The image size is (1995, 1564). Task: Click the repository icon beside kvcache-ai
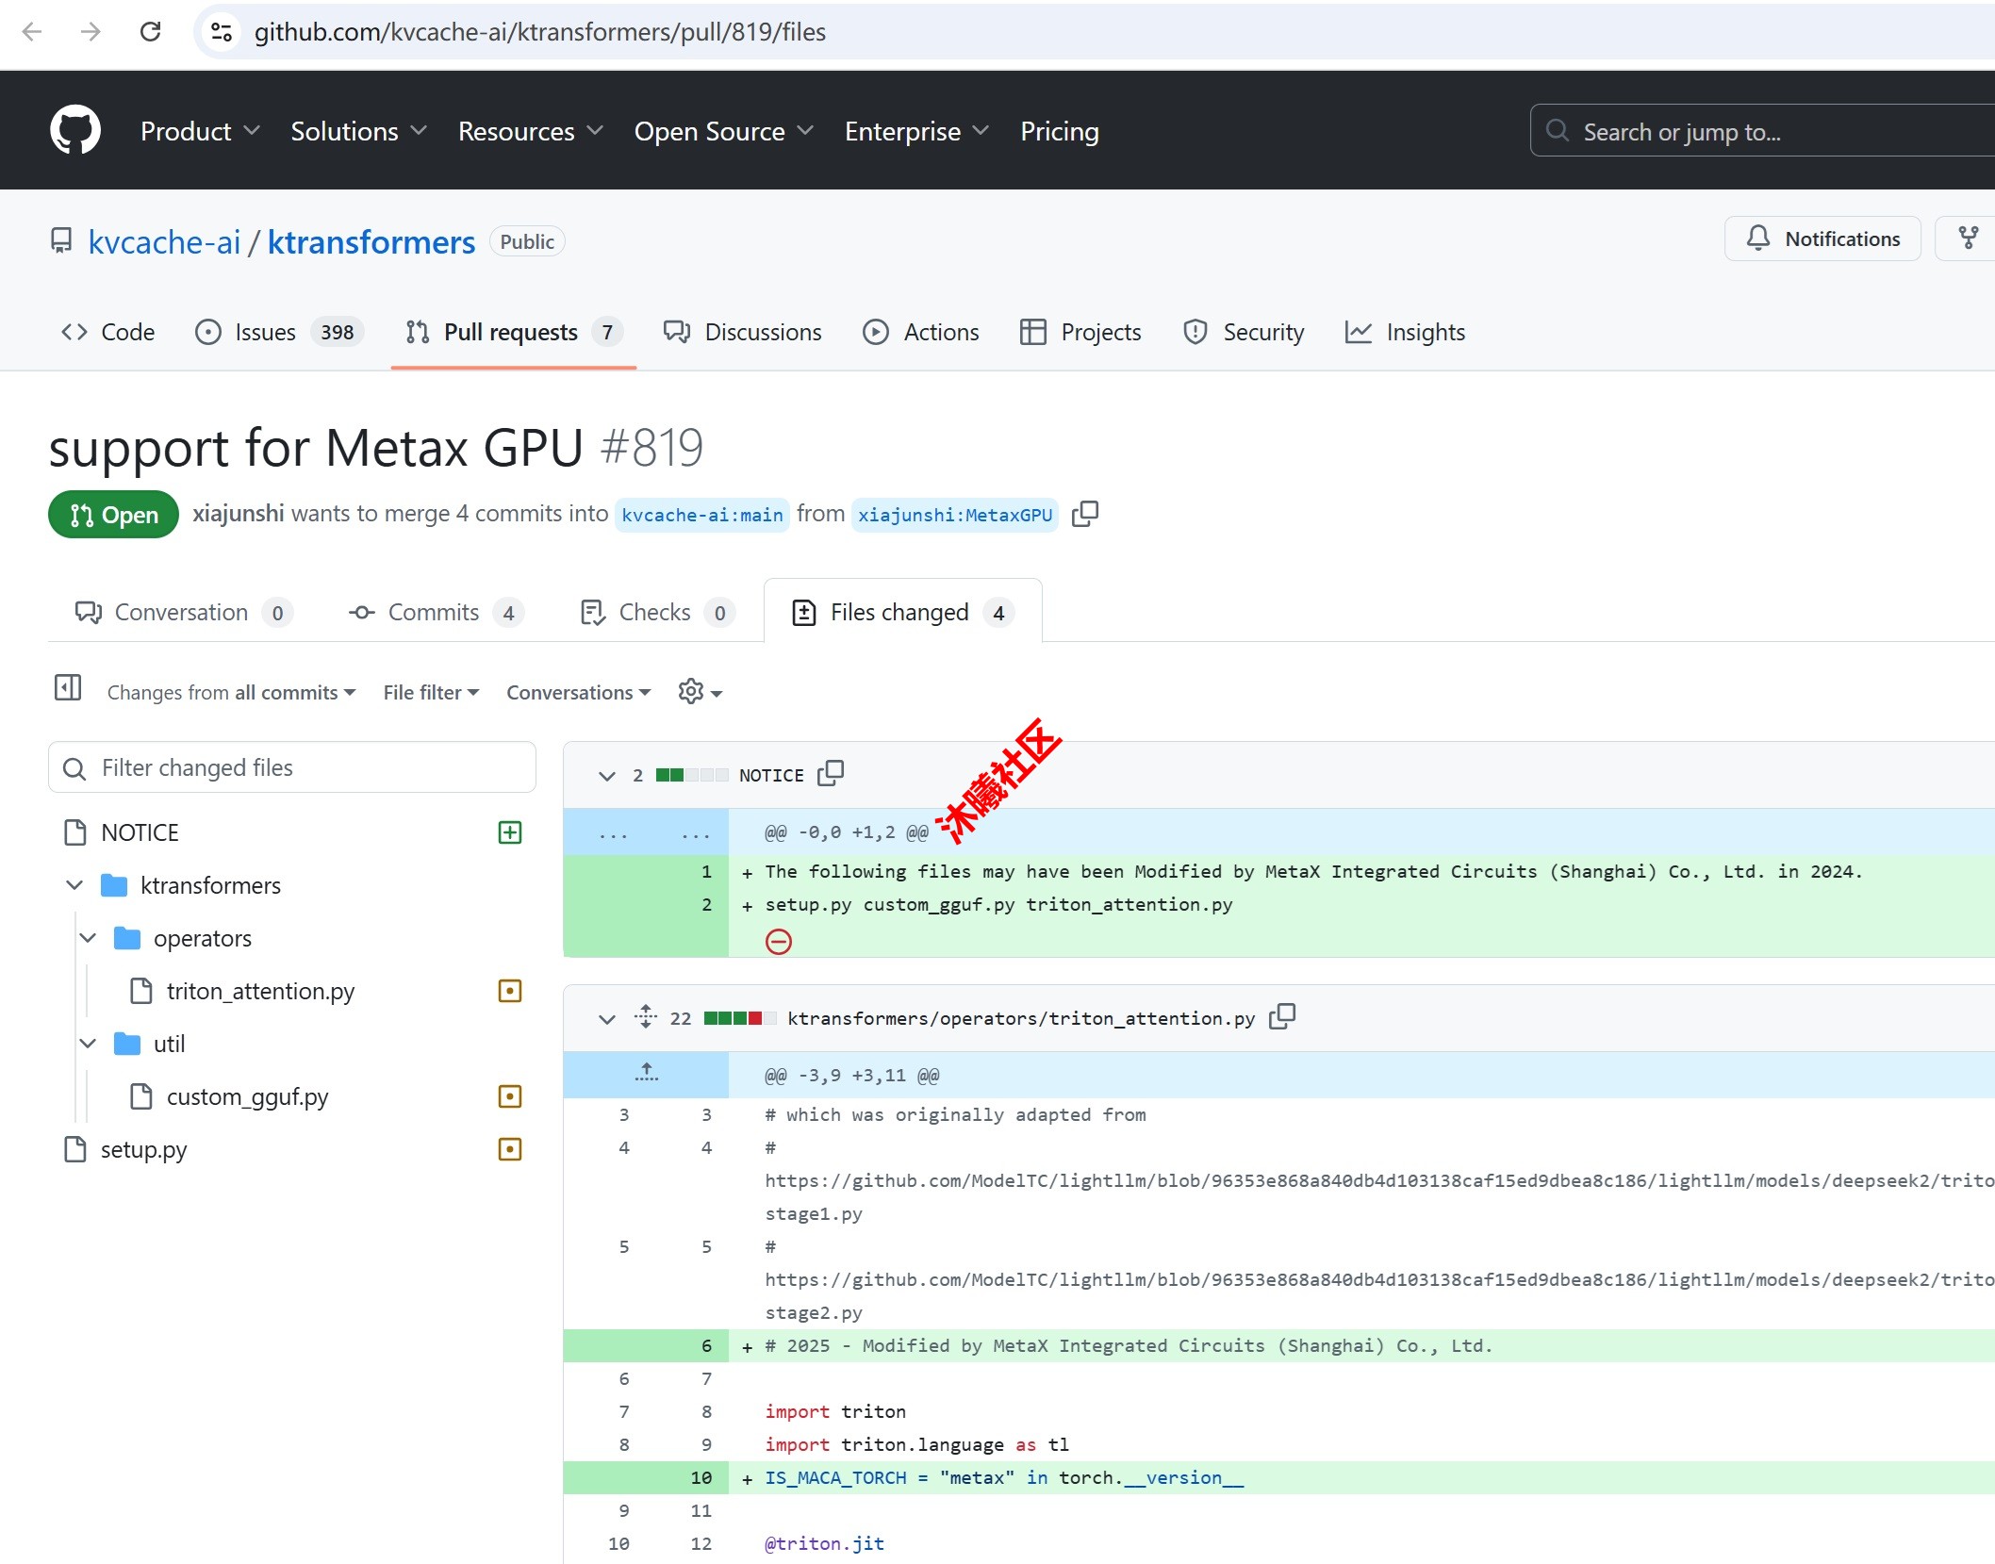pos(61,241)
